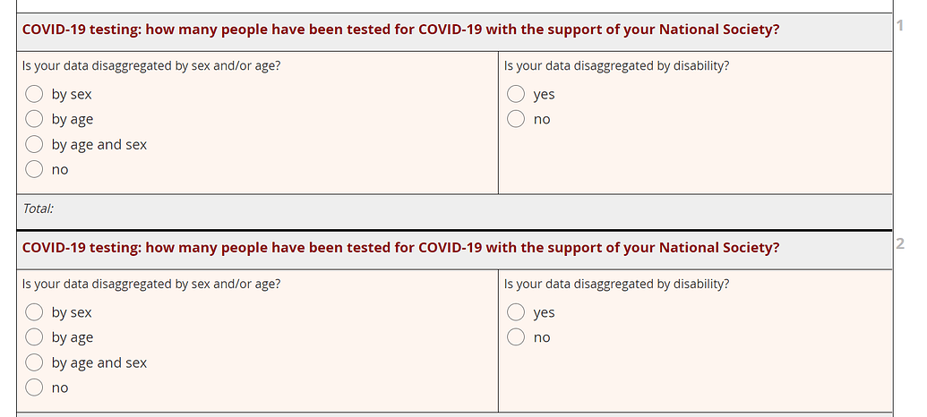Choose "by age and sex" in second question
The width and height of the screenshot is (927, 417).
click(x=34, y=362)
